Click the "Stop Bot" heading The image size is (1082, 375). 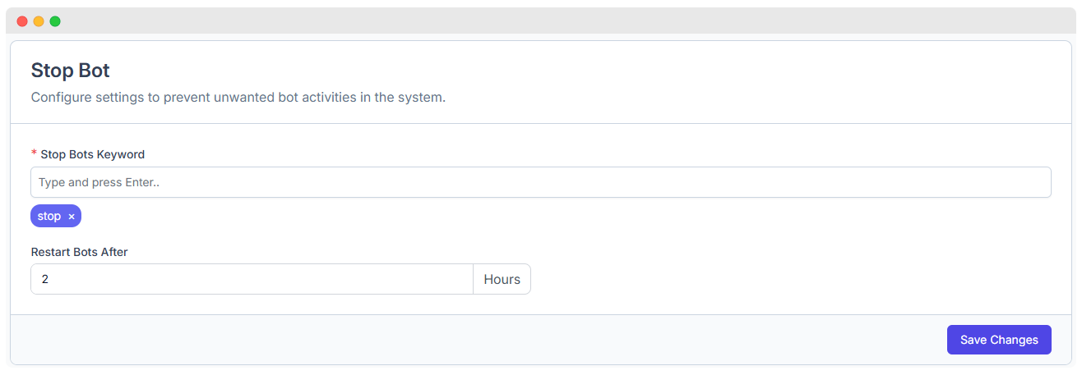click(70, 71)
